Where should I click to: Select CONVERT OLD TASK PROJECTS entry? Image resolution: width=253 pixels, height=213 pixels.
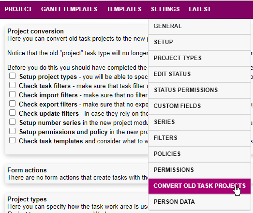199,186
